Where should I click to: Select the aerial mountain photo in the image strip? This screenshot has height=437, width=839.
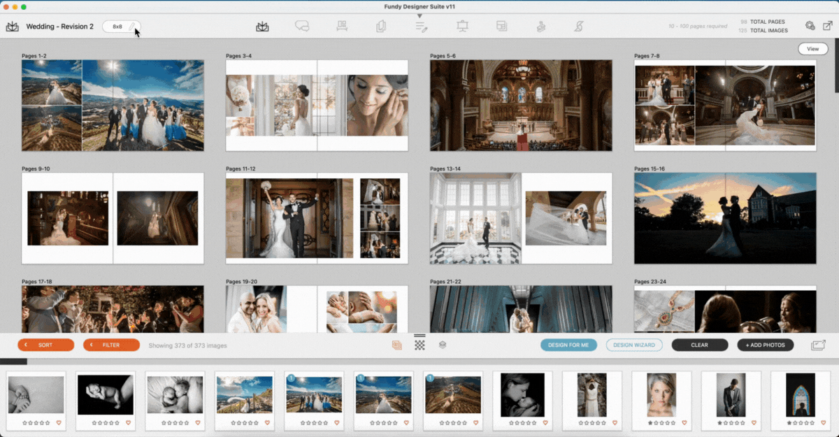tap(452, 395)
